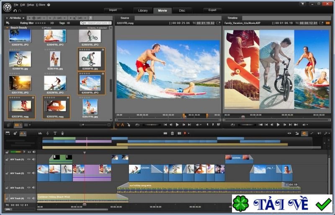Mute audio speaker on A/V Track (3)

(33, 187)
